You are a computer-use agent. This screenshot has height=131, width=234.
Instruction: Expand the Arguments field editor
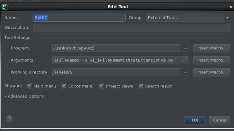185,60
